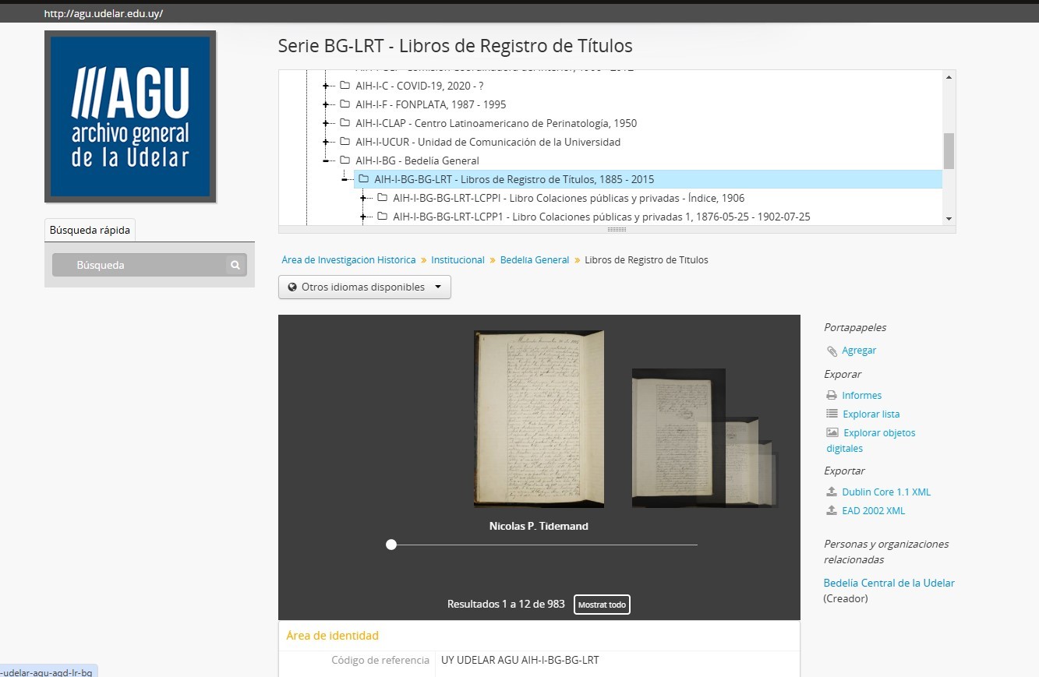The height and width of the screenshot is (677, 1039).
Task: Open Bedelía Central de la Udelar link
Action: click(889, 583)
